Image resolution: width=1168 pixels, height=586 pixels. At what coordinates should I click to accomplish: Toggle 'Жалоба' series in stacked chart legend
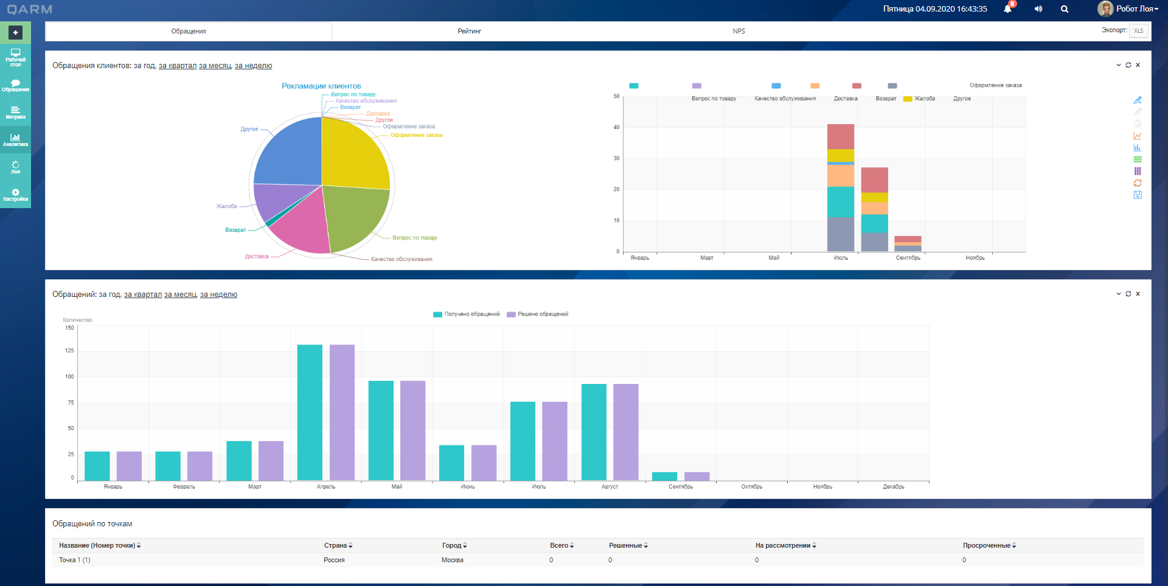pos(919,99)
